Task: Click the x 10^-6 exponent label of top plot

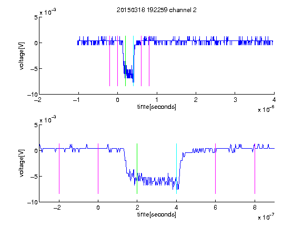Action: (x=266, y=109)
